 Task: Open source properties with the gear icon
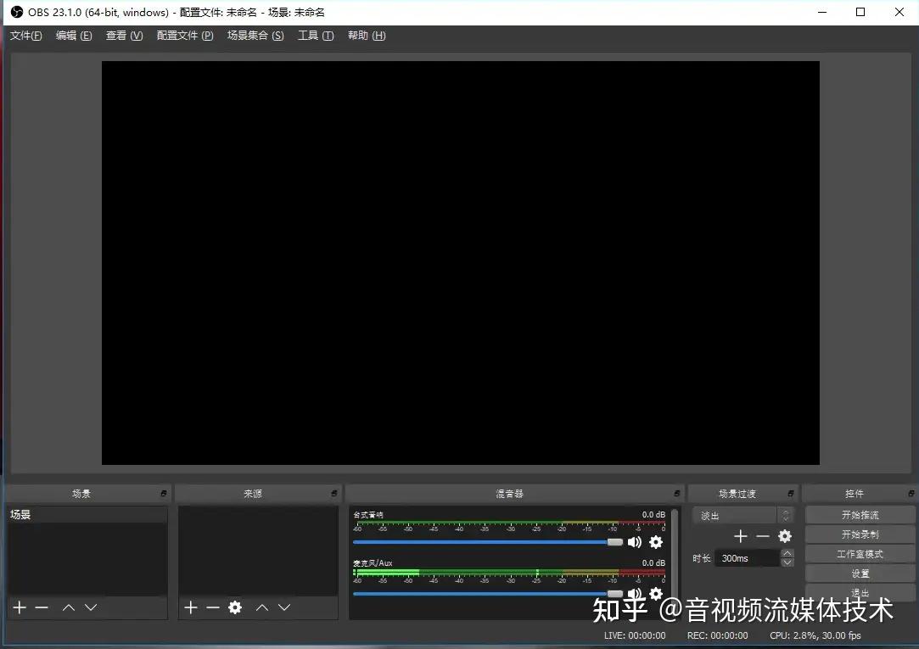[x=234, y=607]
